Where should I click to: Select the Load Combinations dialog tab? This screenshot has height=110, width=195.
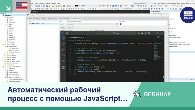coord(76,19)
